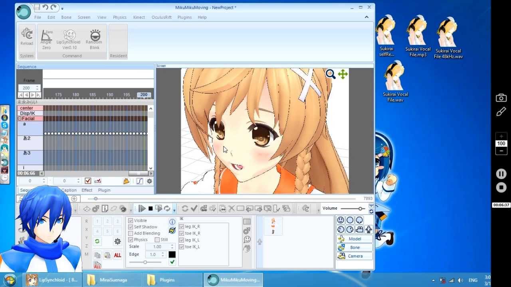
Task: Open the Kinect menu
Action: pos(139,17)
